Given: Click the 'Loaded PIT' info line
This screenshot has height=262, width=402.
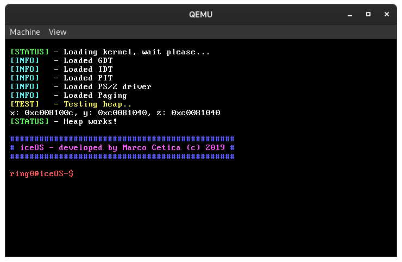Looking at the screenshot, I should [88, 78].
